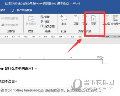This screenshot has width=120, height=96.
Task: Open the 我的加载项 add-ins button
Action: tap(9, 25)
